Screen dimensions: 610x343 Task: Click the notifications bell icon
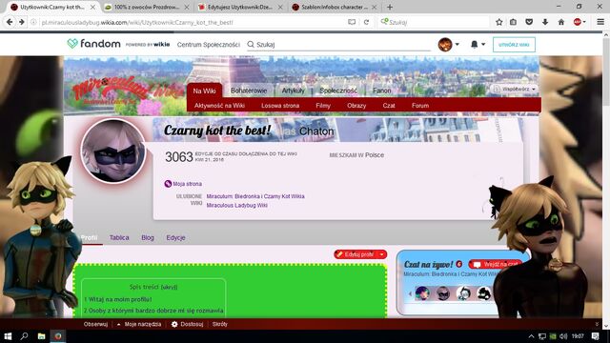(x=475, y=45)
